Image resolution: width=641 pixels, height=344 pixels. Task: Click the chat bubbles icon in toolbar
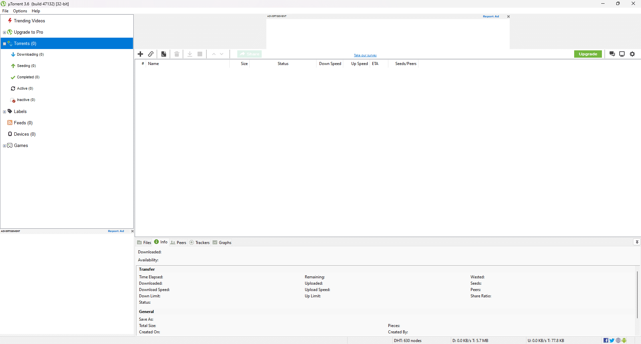[x=612, y=54]
